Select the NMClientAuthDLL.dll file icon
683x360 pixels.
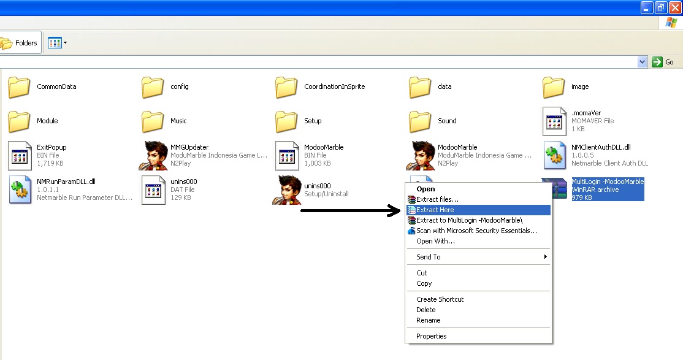[x=554, y=156]
